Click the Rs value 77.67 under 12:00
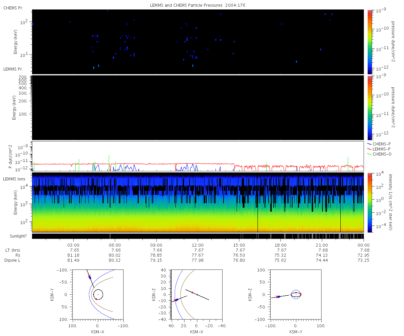Viewport: 404px width, 336px height. click(x=198, y=255)
